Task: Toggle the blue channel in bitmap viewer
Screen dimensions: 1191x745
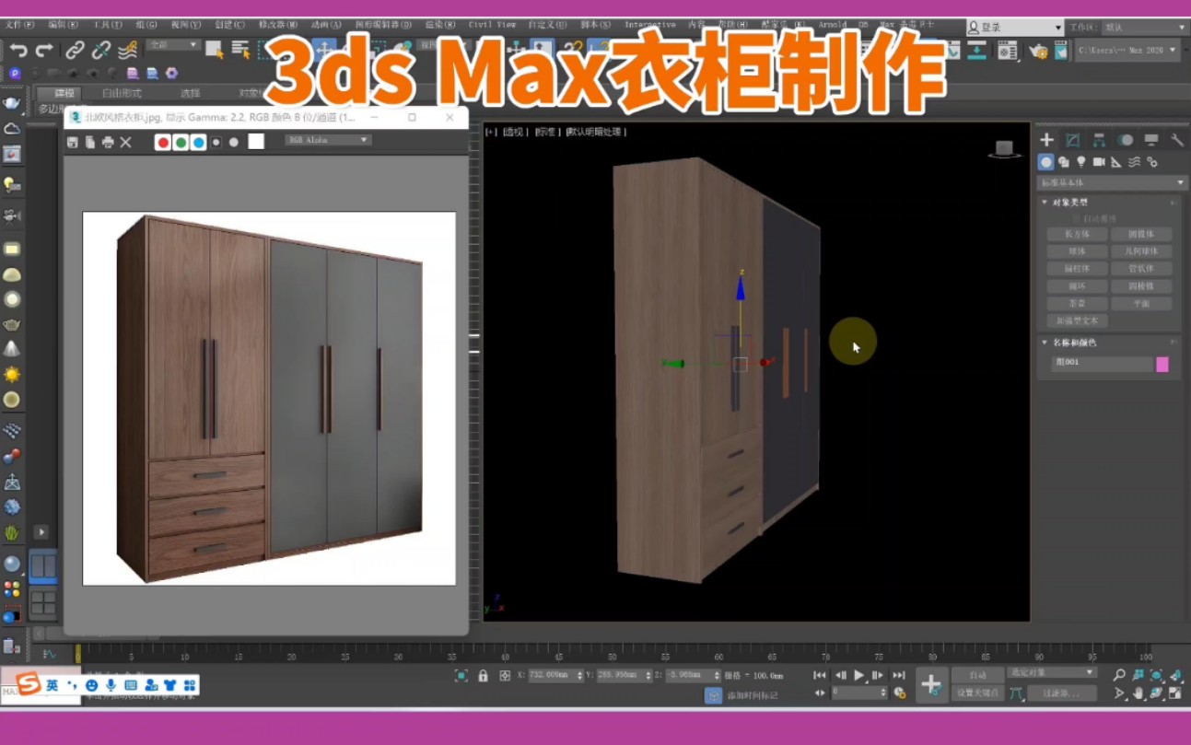Action: coord(198,142)
